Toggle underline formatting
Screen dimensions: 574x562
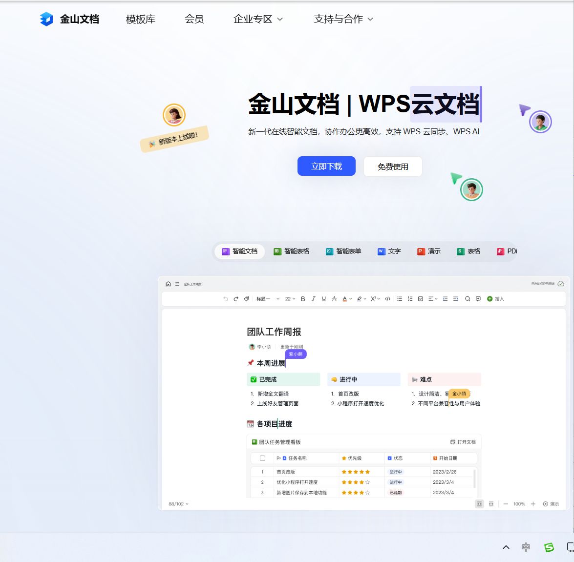323,299
